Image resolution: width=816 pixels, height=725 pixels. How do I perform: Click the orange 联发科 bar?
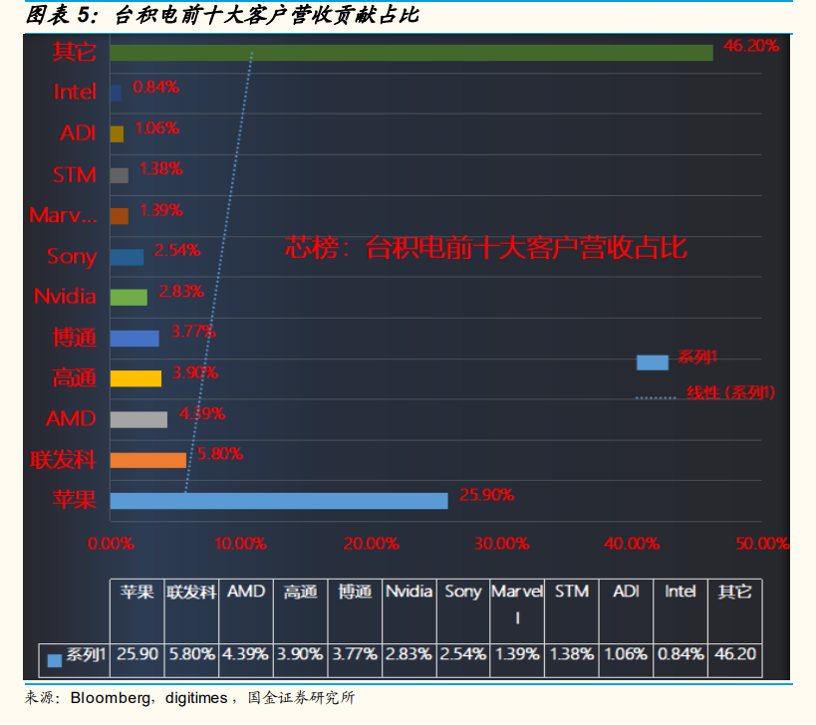148,460
